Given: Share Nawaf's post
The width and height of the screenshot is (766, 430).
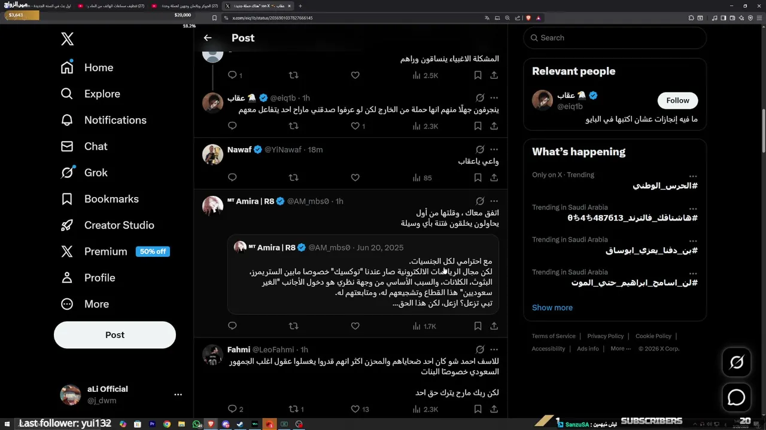Looking at the screenshot, I should (494, 177).
